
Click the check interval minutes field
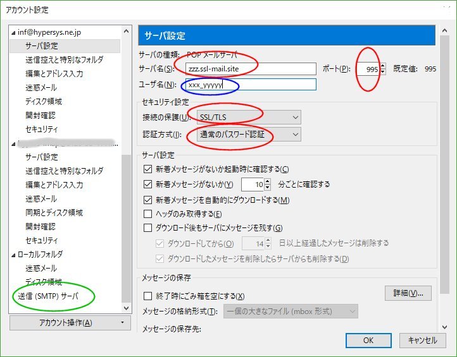pyautogui.click(x=252, y=185)
